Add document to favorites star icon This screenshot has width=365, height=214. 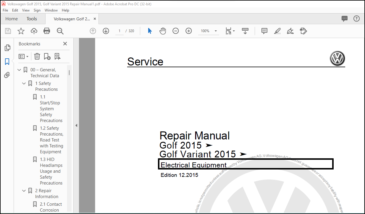click(21, 31)
